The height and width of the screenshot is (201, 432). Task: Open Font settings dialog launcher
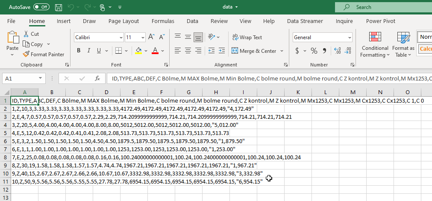tap(166, 65)
